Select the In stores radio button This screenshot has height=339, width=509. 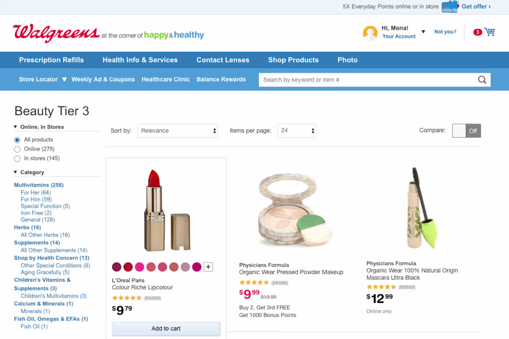pos(17,158)
